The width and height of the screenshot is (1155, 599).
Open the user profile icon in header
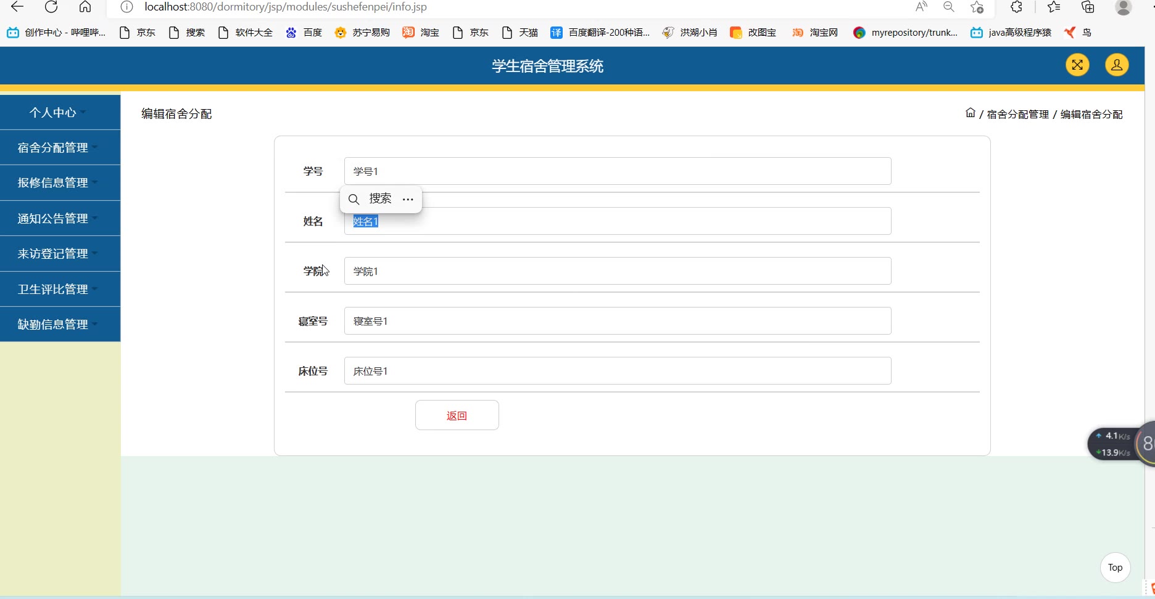tap(1116, 65)
